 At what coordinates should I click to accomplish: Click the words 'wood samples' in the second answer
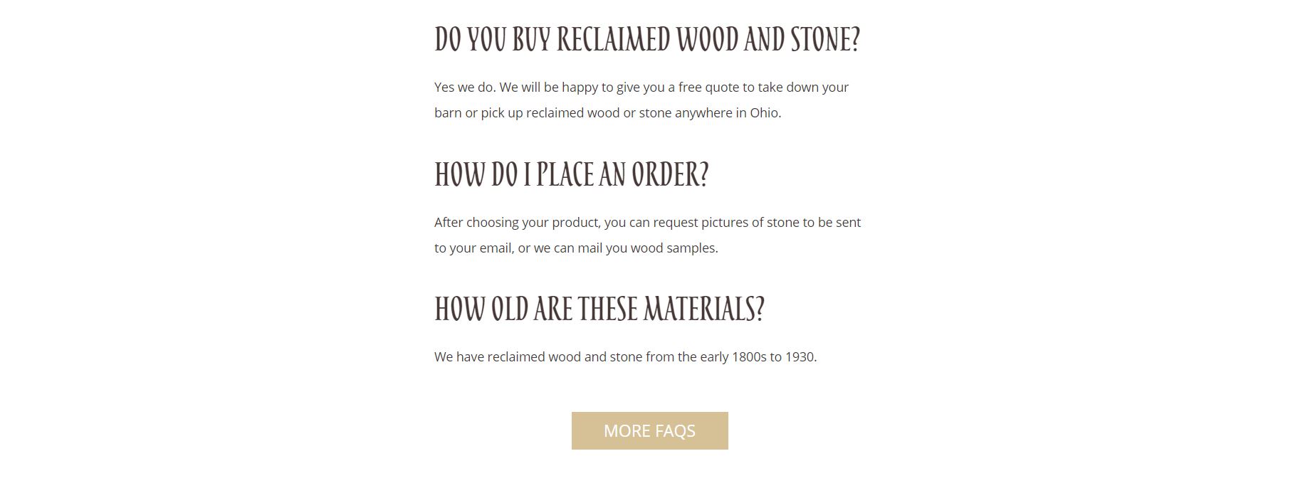[673, 248]
